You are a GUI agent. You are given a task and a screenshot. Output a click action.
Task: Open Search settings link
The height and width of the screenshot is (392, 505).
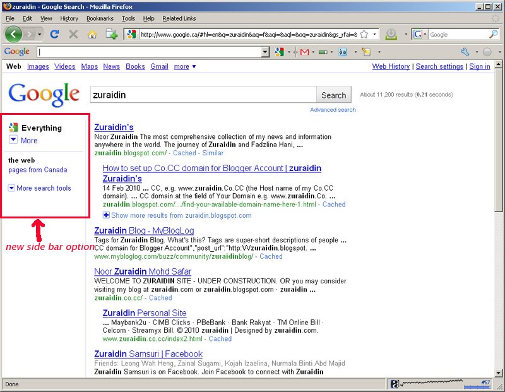point(439,66)
